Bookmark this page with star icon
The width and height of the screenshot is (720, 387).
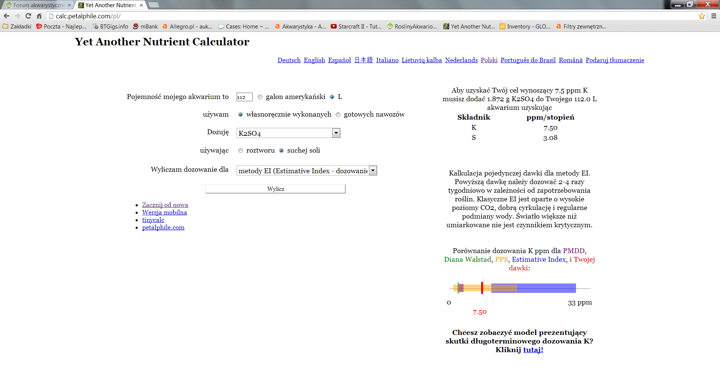coord(702,16)
